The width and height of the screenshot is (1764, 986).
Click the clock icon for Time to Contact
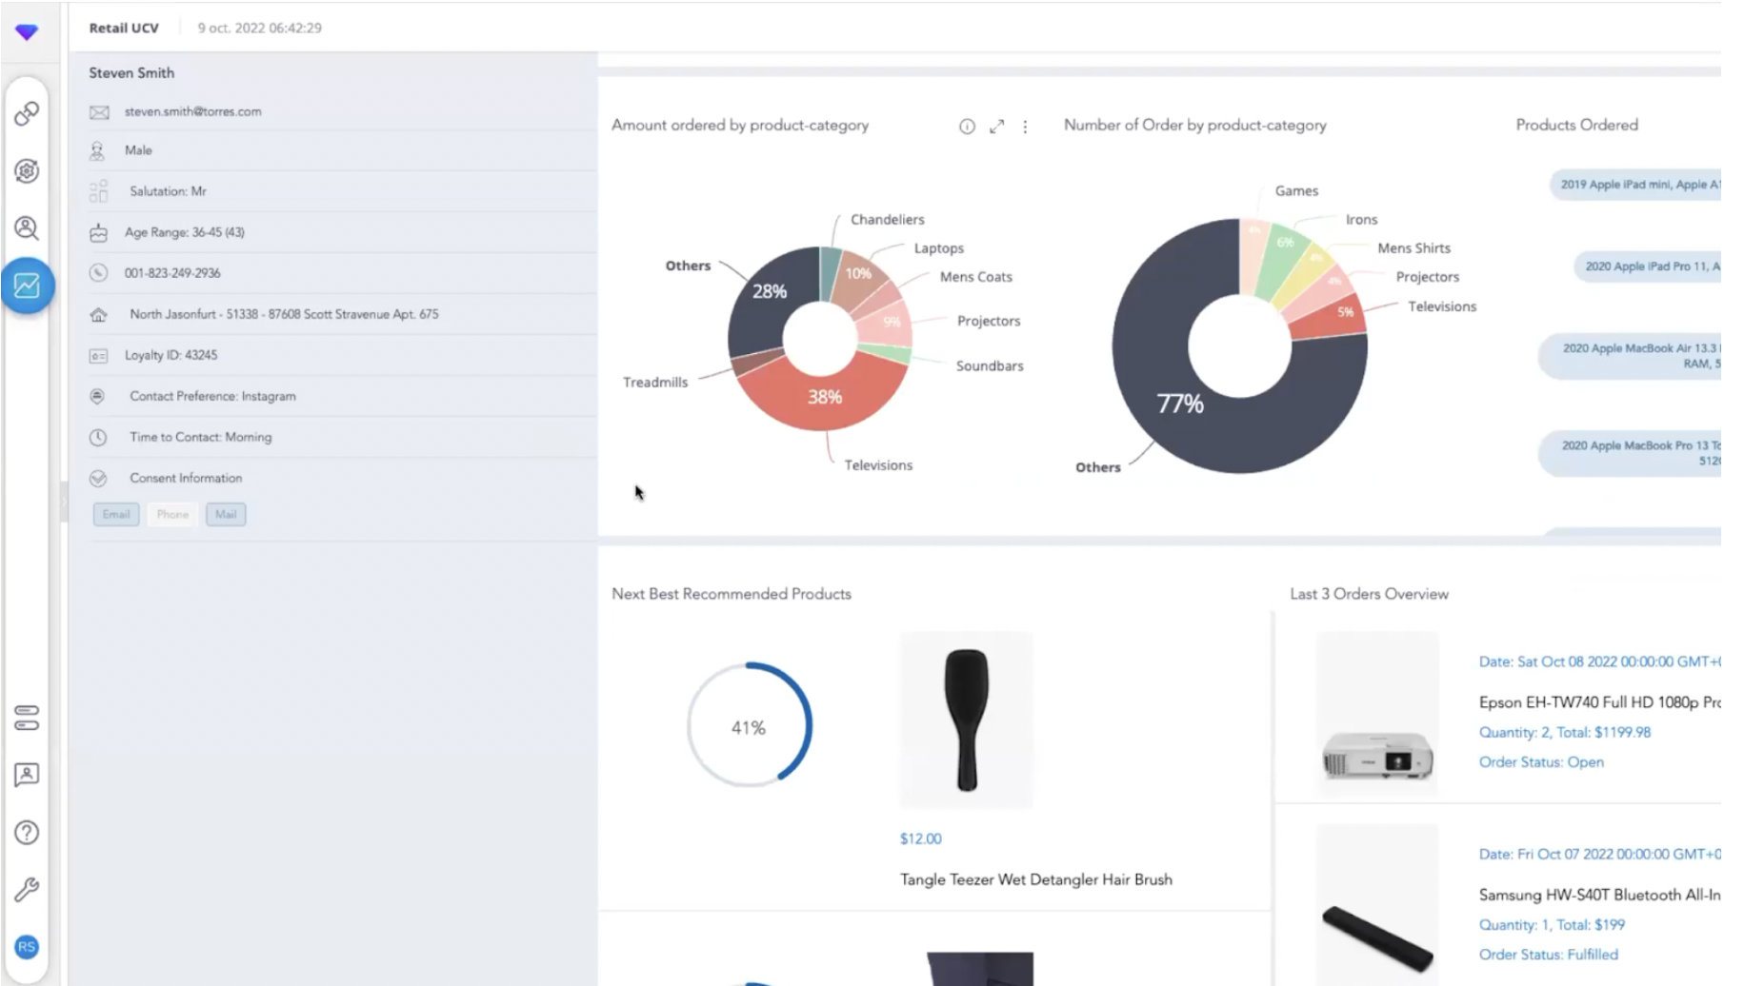(x=98, y=438)
